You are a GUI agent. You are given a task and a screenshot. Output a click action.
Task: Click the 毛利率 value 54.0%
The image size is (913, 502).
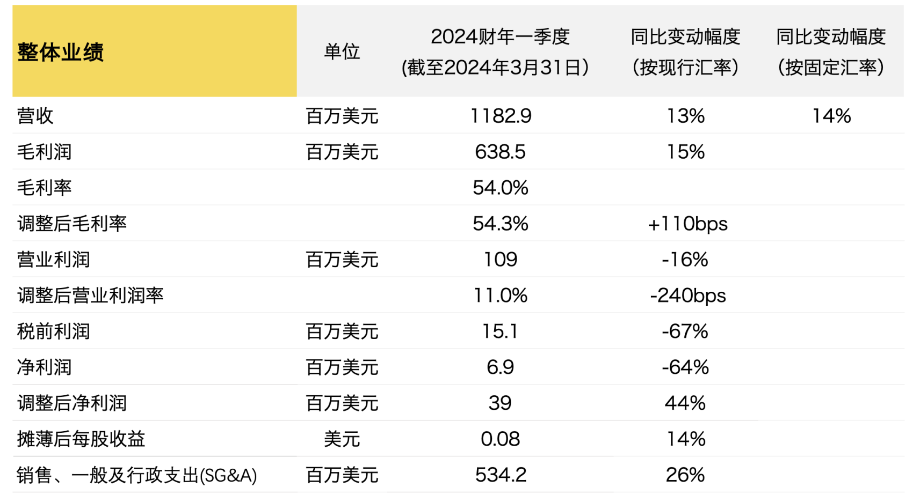(x=501, y=188)
